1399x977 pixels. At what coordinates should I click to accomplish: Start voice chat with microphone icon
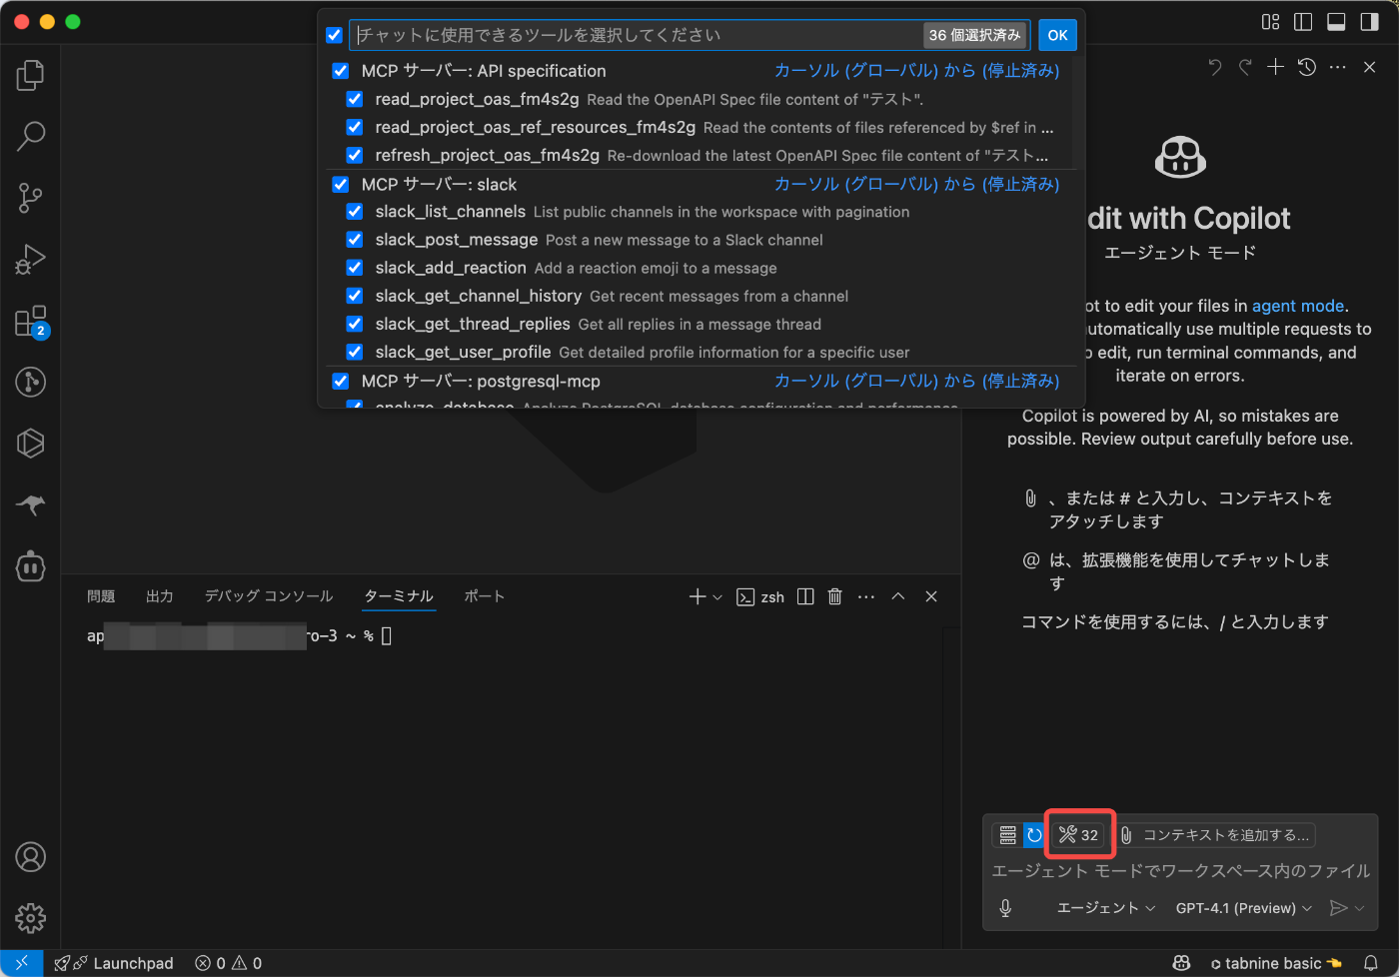coord(1005,908)
